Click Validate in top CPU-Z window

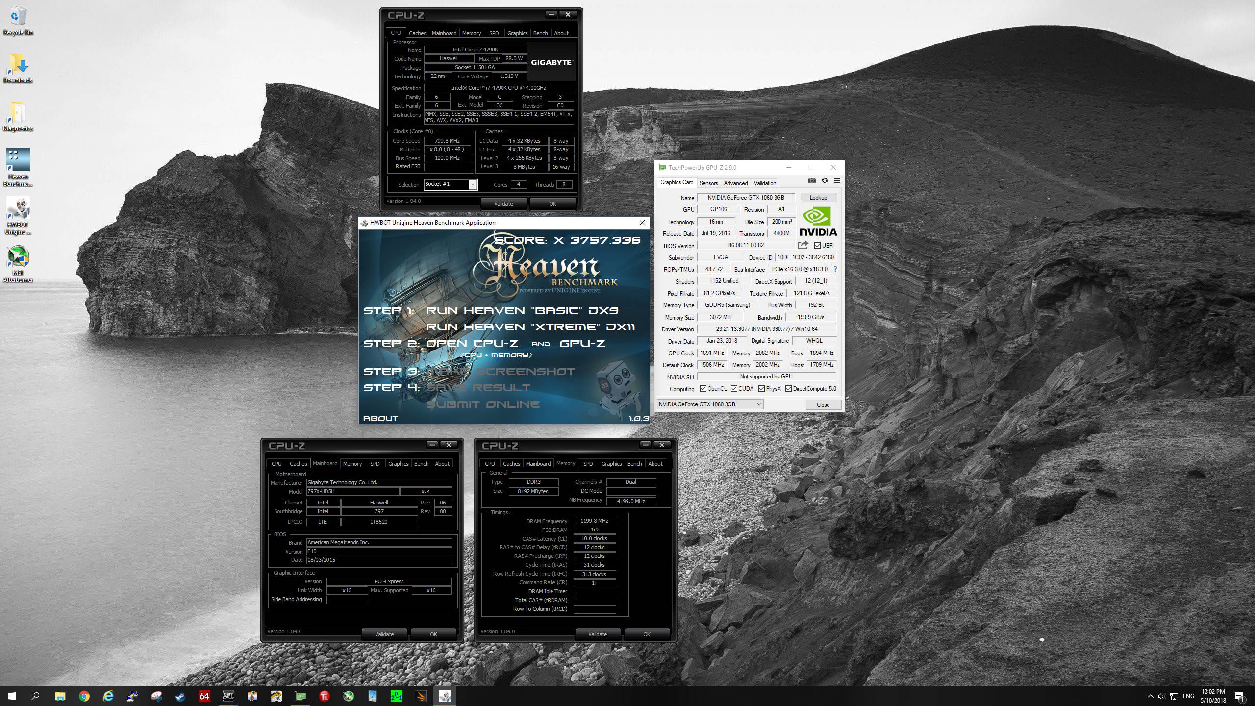coord(503,204)
